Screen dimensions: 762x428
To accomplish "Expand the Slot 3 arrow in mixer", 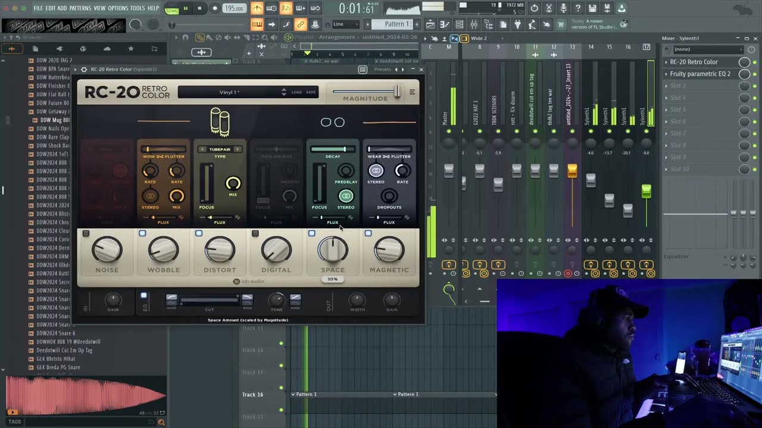I will click(666, 86).
